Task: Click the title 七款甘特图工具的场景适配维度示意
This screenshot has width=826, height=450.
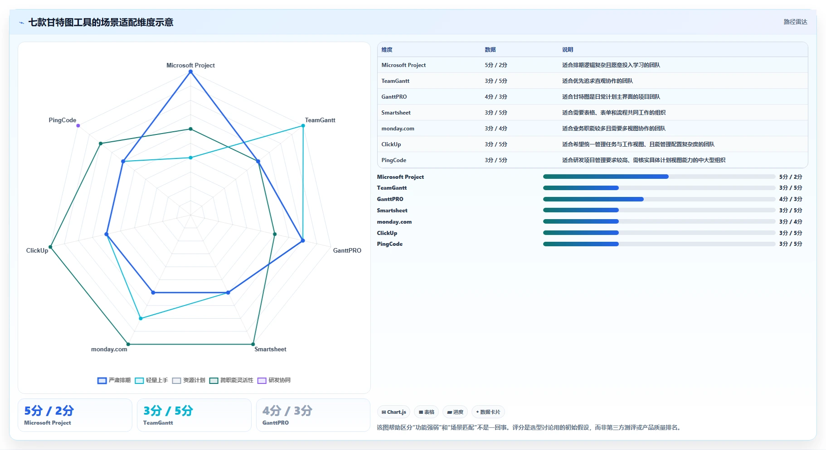Action: 101,22
